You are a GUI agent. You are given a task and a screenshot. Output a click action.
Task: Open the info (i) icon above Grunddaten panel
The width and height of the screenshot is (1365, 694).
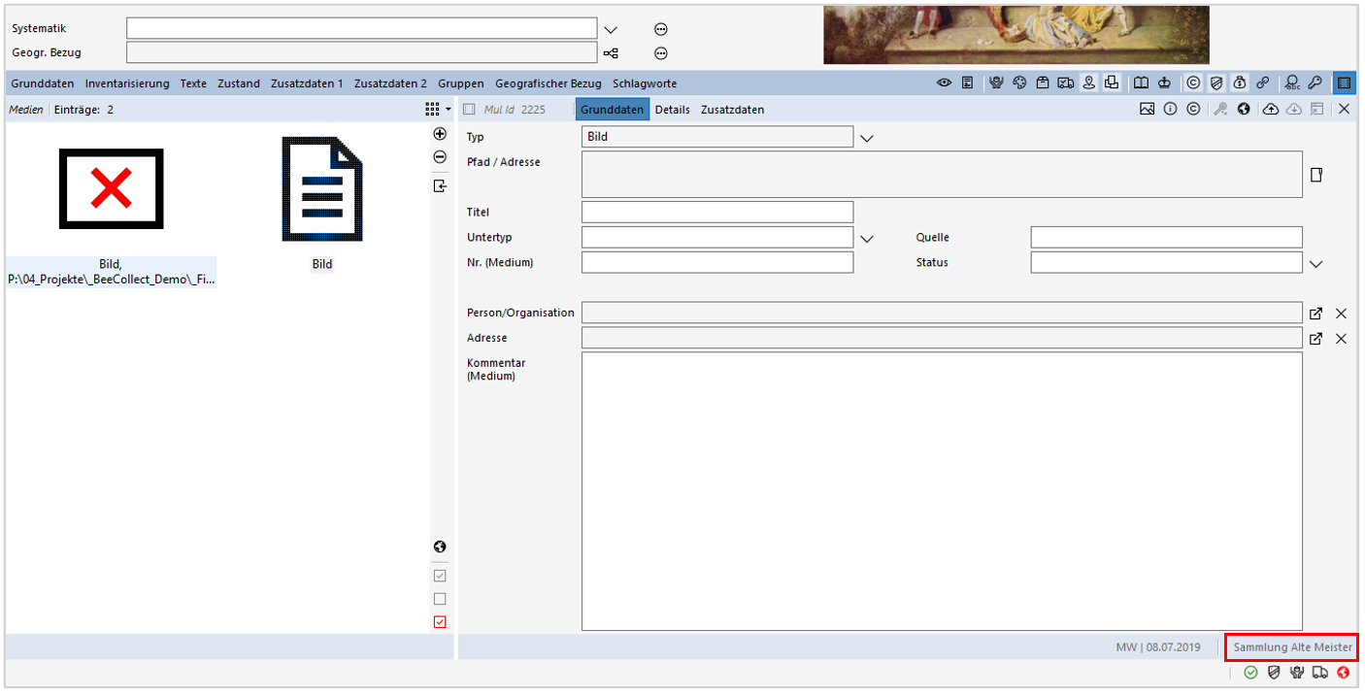tap(1171, 110)
